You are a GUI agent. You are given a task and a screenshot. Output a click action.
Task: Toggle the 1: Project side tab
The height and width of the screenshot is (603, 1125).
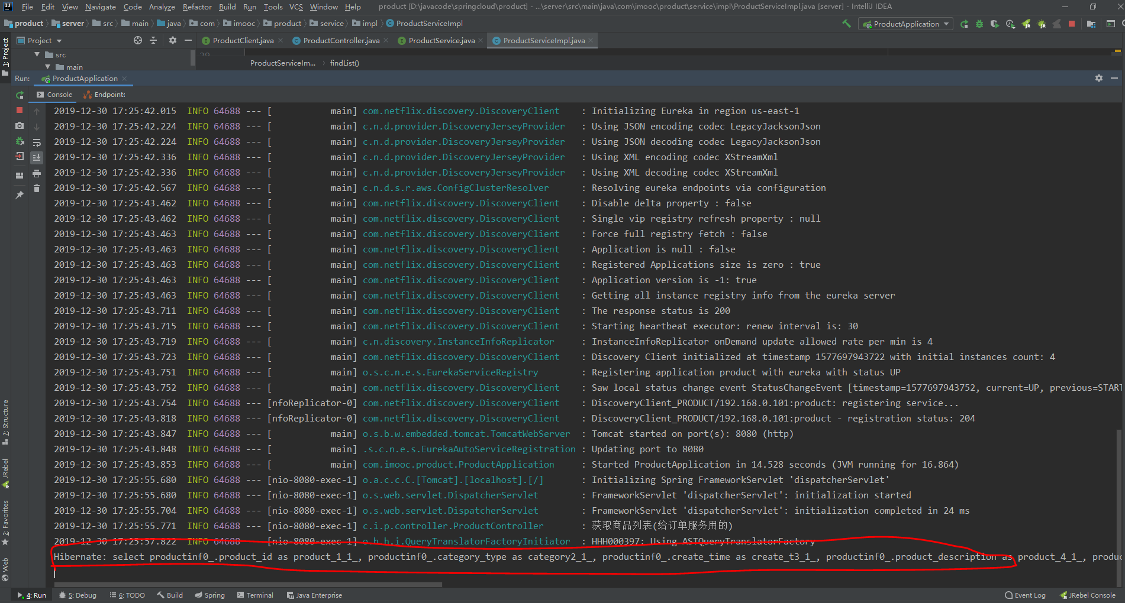5,56
